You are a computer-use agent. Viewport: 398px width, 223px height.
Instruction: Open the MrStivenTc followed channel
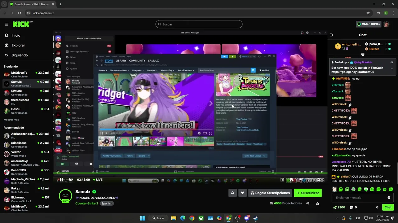click(26, 74)
